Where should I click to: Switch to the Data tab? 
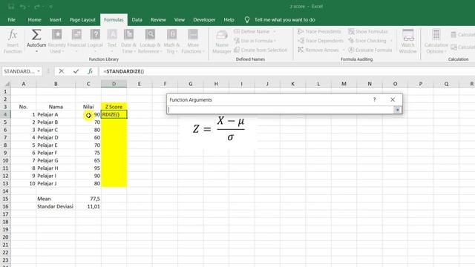point(137,20)
